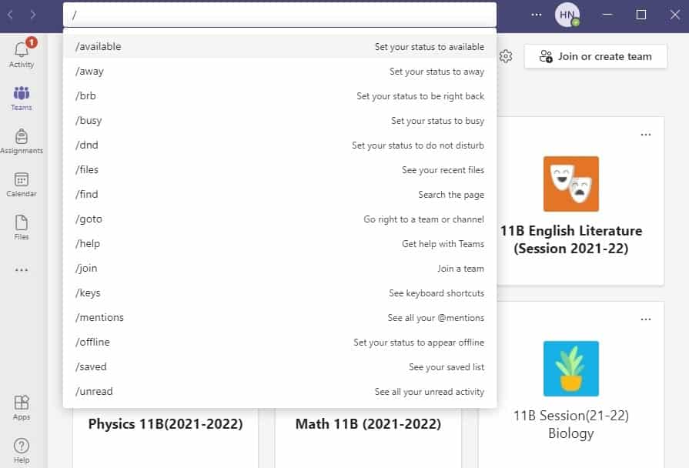
Task: Select the /find command
Action: [280, 194]
